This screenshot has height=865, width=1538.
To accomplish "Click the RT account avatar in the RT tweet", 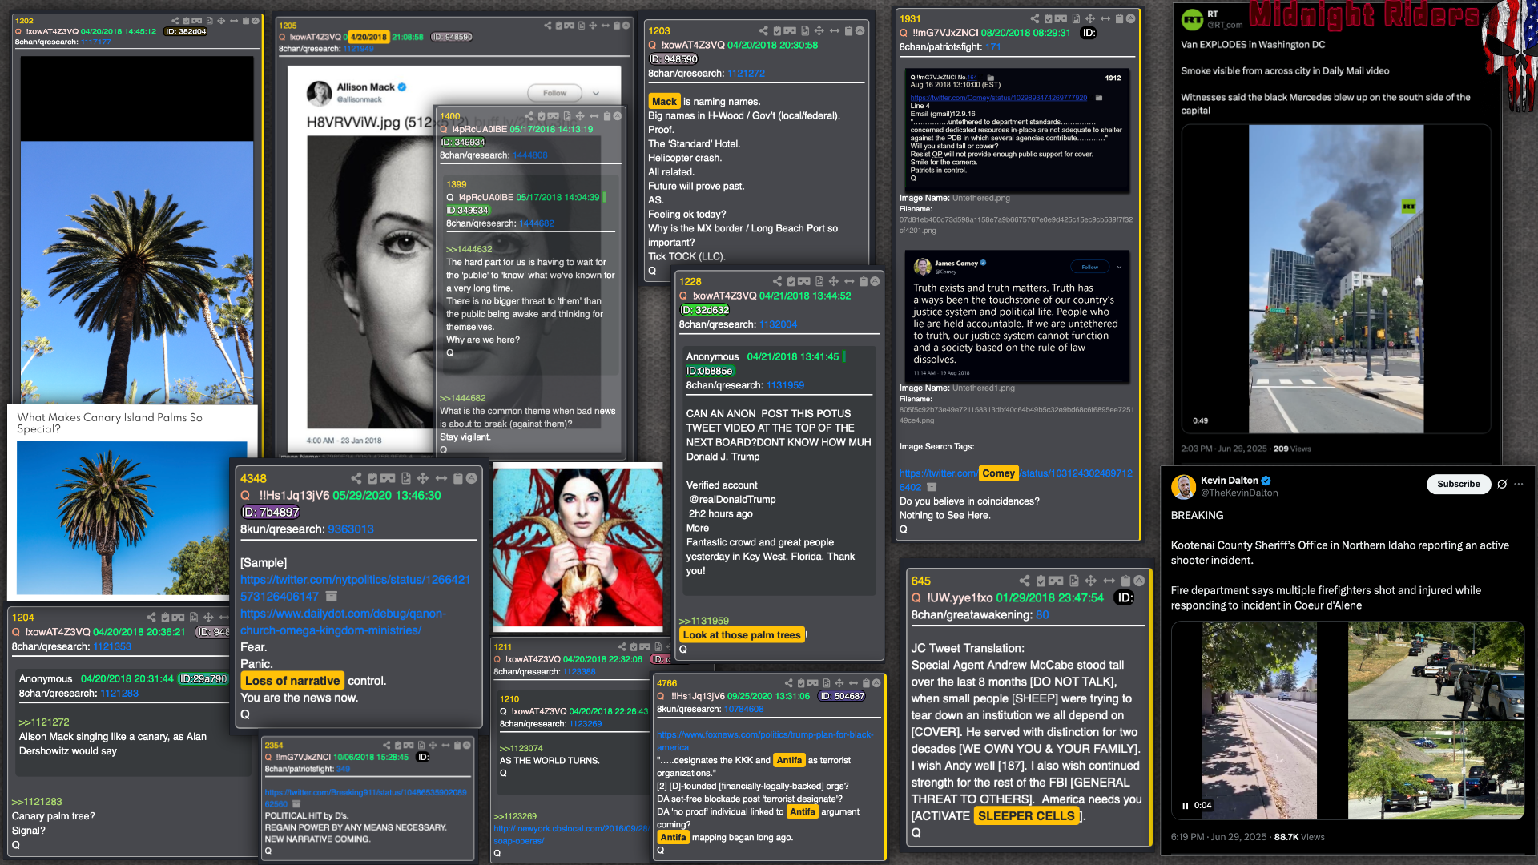I will tap(1192, 18).
